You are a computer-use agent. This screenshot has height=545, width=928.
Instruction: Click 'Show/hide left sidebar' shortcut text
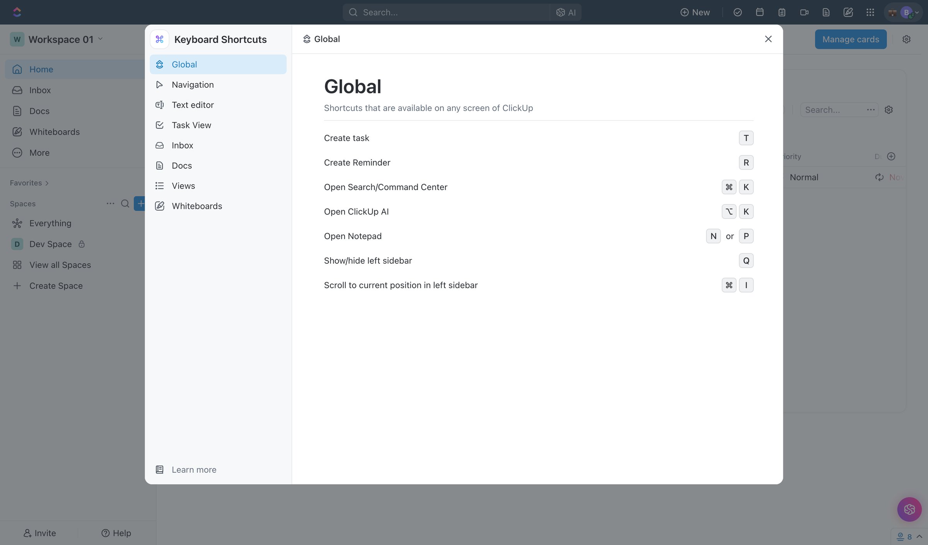(368, 261)
